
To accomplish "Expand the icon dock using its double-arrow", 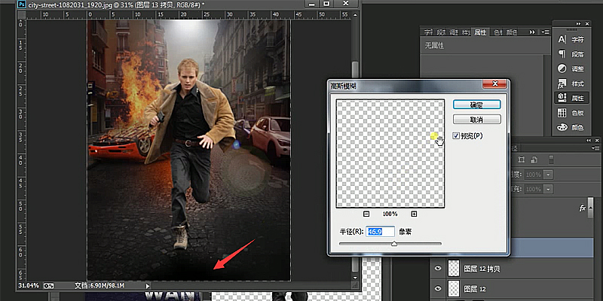I will 578,23.
